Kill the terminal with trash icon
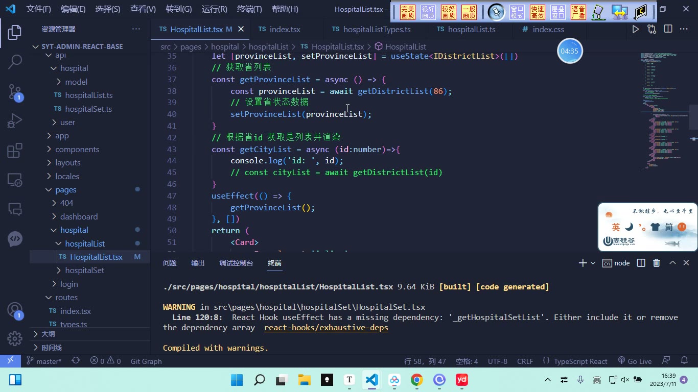 click(x=657, y=263)
